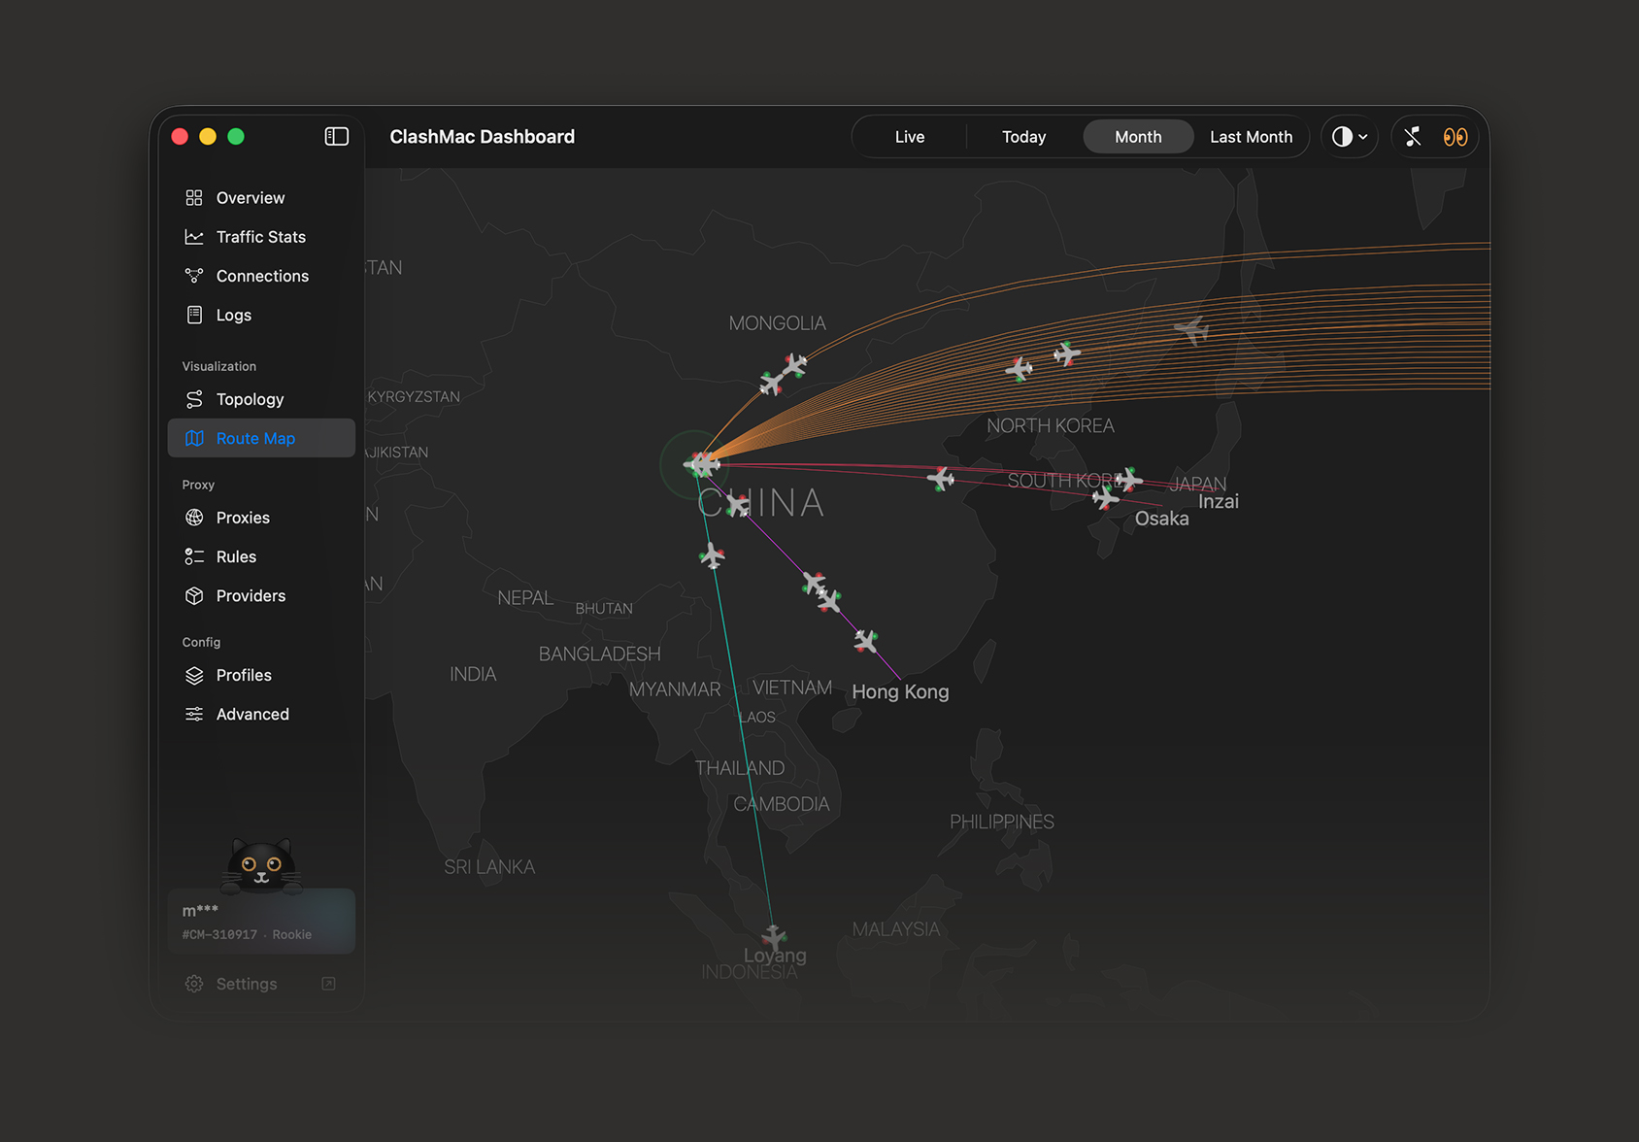This screenshot has height=1142, width=1639.
Task: Click the Logs document icon
Action: (194, 315)
